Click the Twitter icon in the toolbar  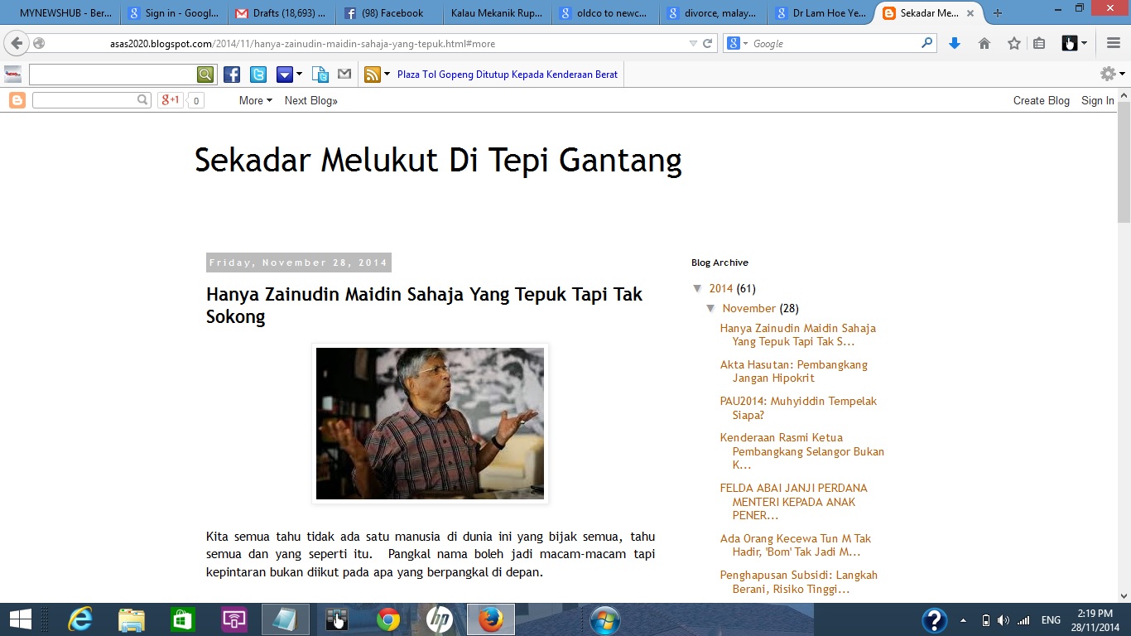click(258, 75)
